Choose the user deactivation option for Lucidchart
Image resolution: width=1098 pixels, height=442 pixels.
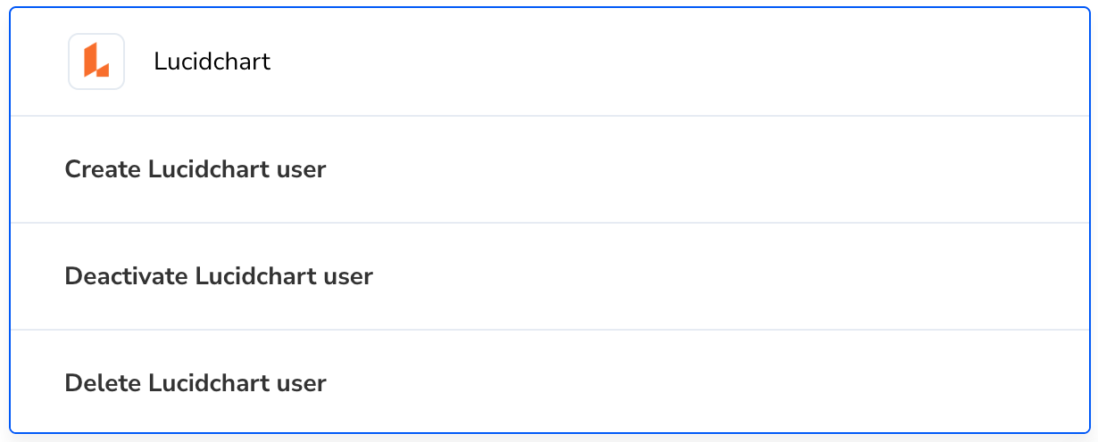[549, 276]
